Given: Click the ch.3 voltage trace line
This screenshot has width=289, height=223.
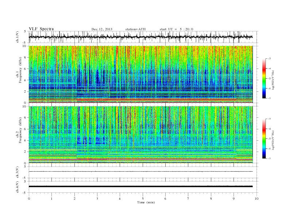Looking at the screenshot, I should 140,172.
